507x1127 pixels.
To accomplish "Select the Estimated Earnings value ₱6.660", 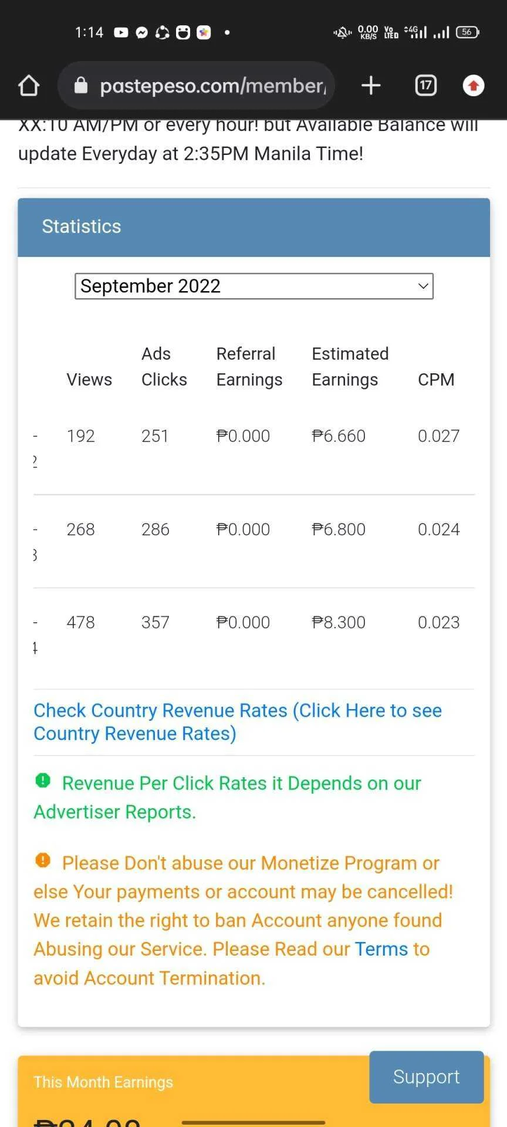I will tap(339, 436).
